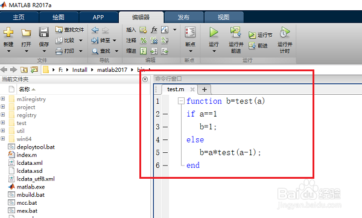The image size is (362, 218).
Task: Open the New (新建) dropdown arrow
Action: [8, 51]
